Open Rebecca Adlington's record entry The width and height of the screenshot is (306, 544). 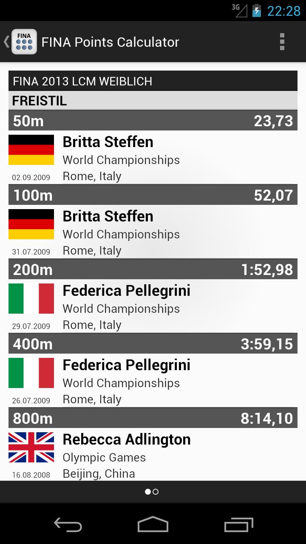(153, 455)
